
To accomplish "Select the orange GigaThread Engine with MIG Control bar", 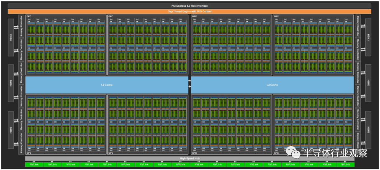I will 190,11.
